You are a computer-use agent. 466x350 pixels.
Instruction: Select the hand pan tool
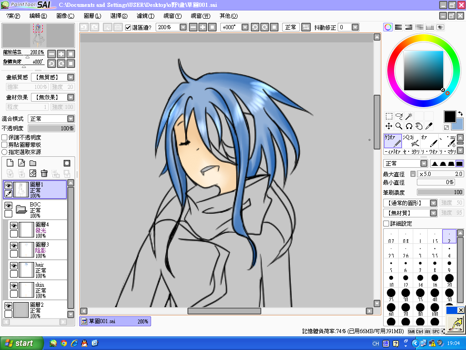tap(419, 126)
